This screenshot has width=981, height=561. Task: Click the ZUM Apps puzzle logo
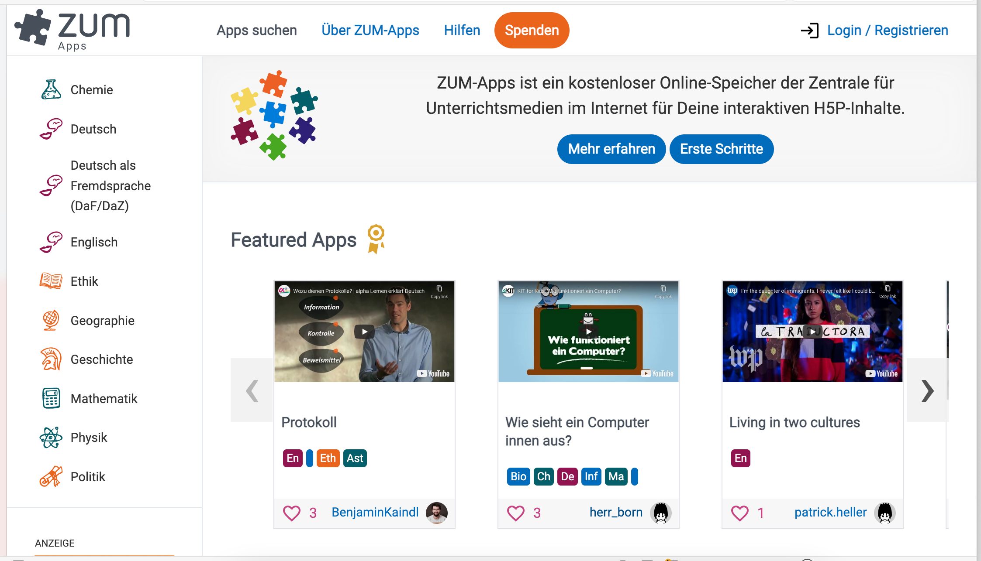click(x=73, y=30)
